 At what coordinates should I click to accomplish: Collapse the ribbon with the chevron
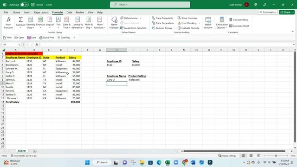tap(293, 32)
